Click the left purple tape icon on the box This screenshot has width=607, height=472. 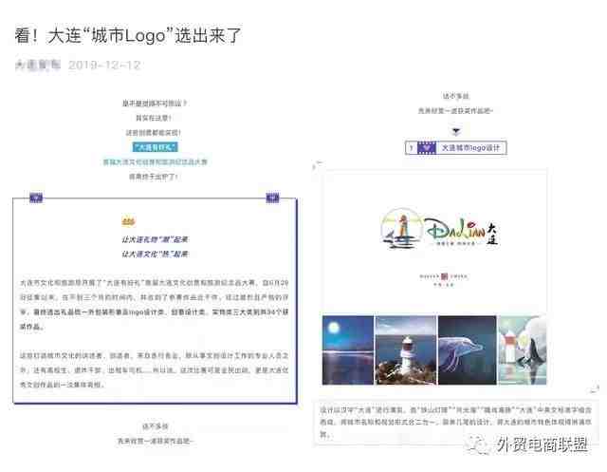36,198
